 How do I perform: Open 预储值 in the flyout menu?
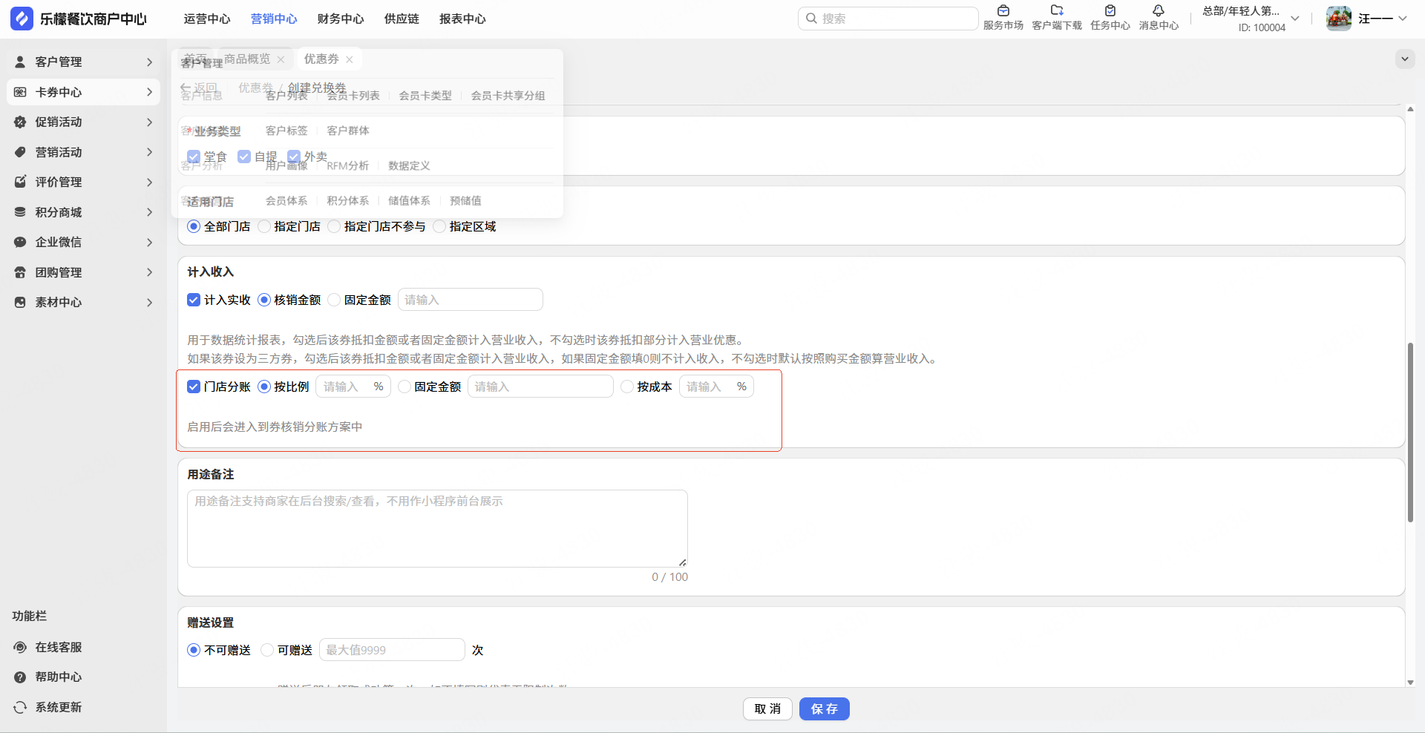[465, 201]
